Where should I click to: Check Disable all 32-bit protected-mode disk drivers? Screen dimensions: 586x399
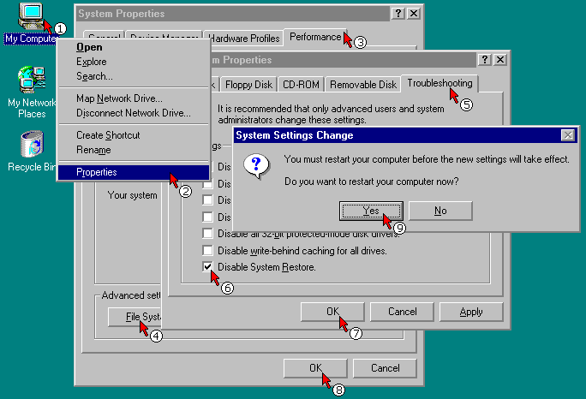click(x=207, y=234)
